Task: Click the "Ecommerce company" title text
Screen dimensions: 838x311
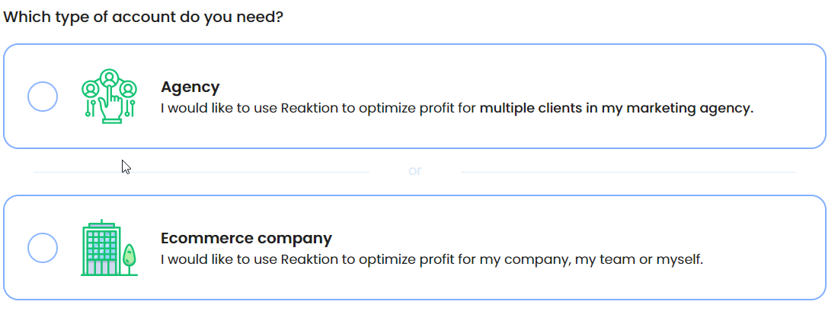Action: [246, 238]
